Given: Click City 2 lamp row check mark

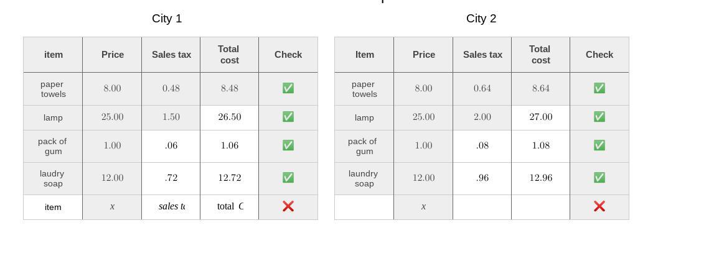Looking at the screenshot, I should tap(599, 117).
